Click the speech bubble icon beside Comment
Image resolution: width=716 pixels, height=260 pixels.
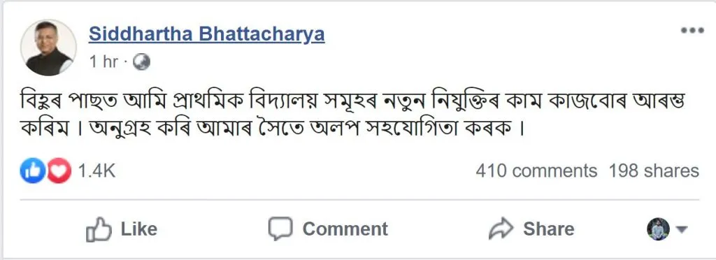[280, 229]
